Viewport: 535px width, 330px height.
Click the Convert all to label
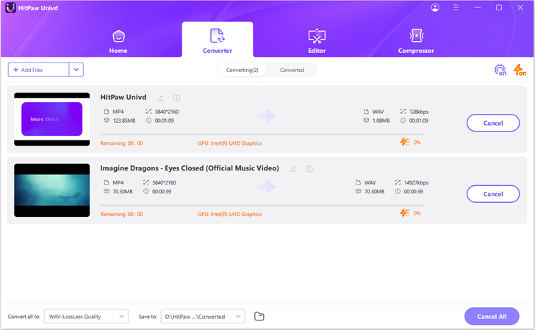point(24,317)
